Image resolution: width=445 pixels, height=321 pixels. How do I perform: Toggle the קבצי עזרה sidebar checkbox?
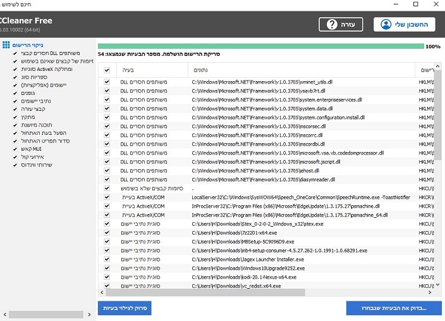coord(15,109)
